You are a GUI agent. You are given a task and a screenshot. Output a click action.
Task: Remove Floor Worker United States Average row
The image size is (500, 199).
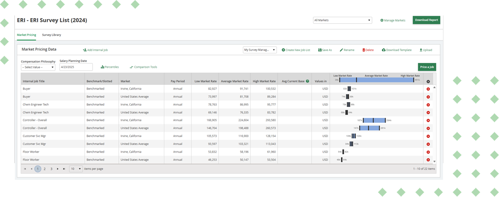428,159
